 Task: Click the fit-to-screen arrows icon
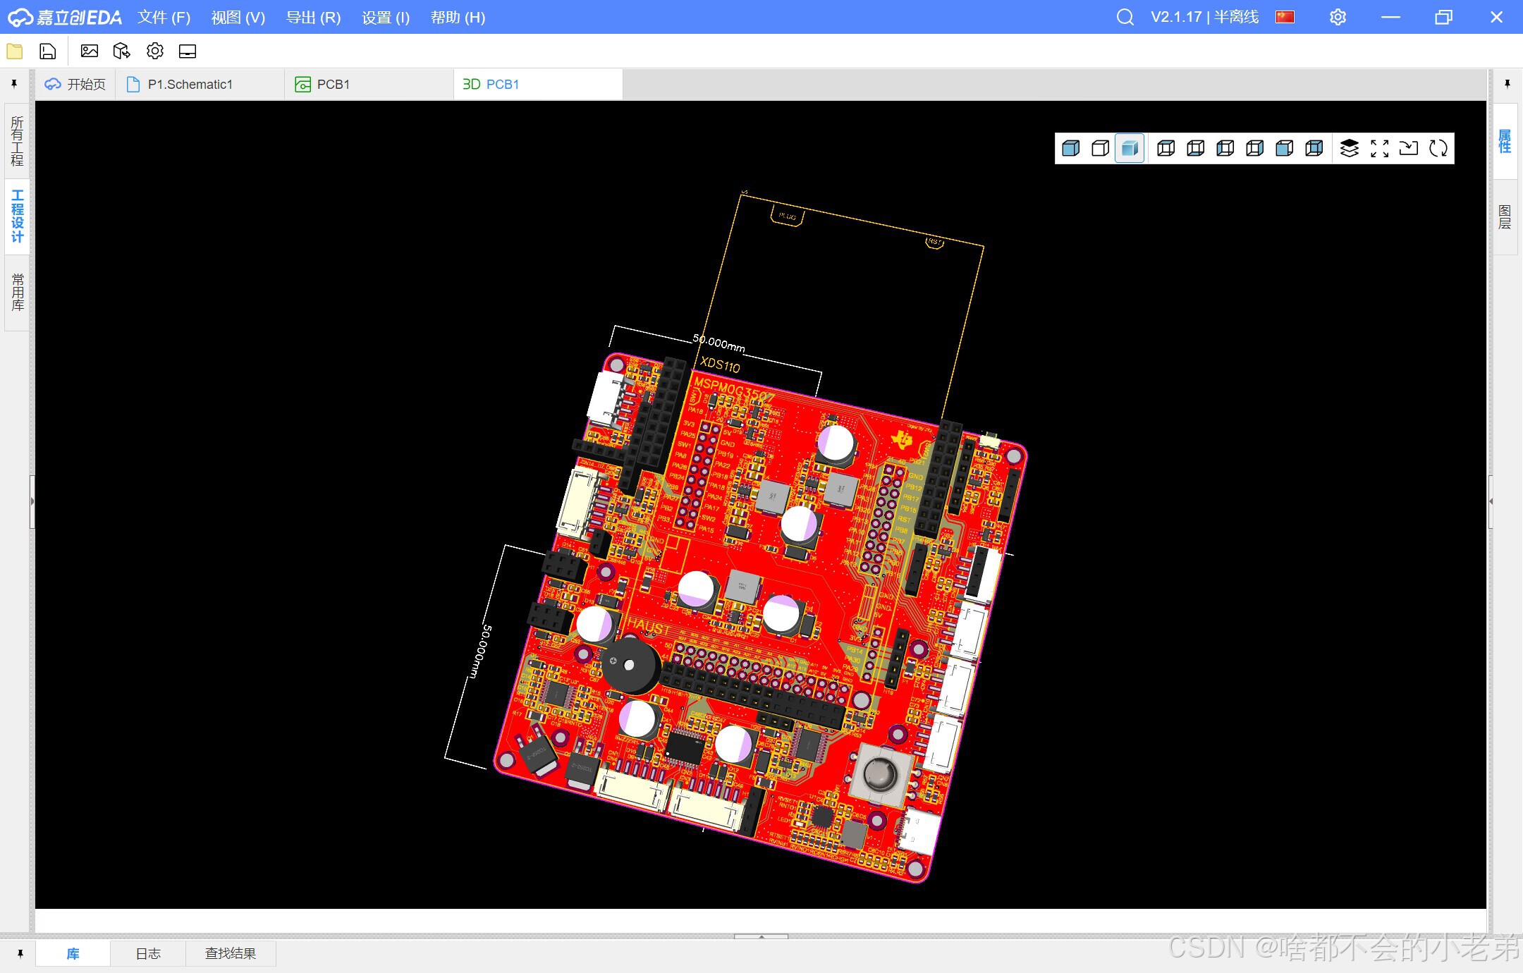click(x=1380, y=148)
